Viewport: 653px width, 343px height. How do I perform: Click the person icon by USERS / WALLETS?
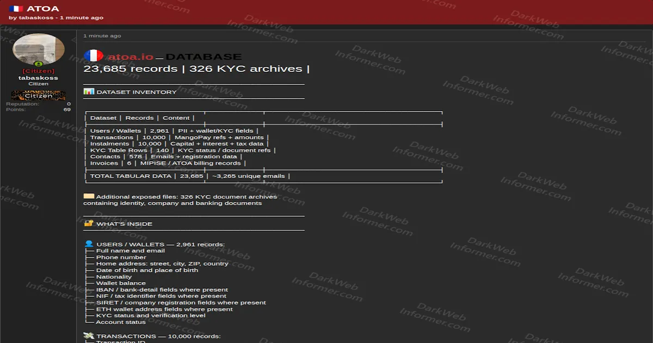(x=89, y=244)
